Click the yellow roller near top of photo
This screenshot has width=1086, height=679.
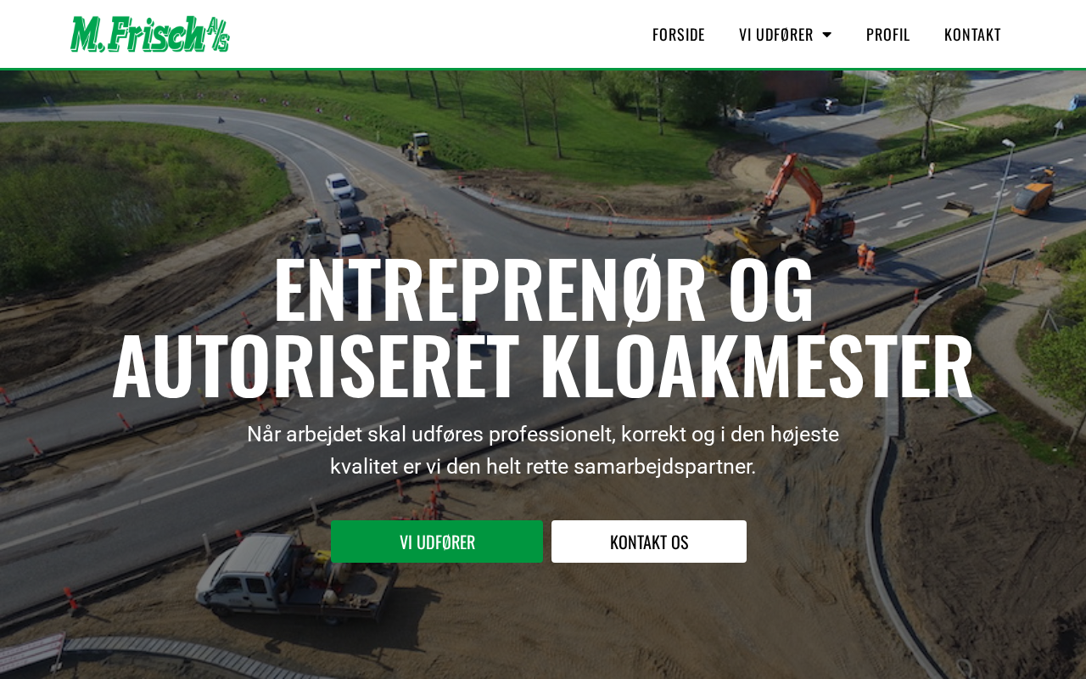click(x=418, y=149)
